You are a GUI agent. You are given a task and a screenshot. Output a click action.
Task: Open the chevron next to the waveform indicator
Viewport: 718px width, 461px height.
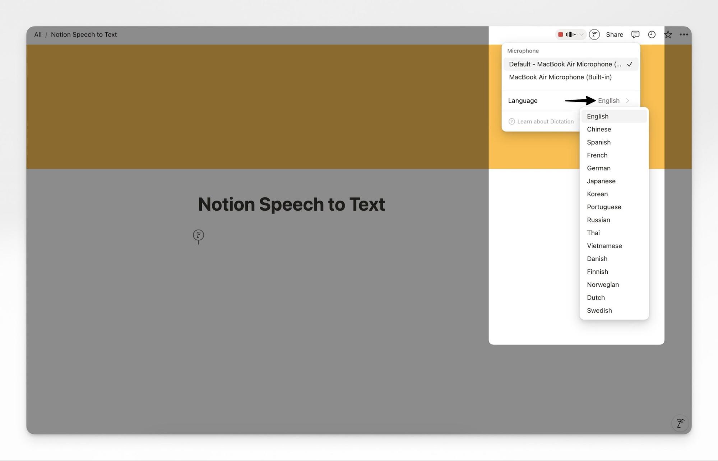pyautogui.click(x=581, y=34)
